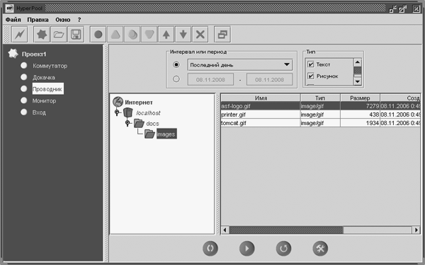Click the up arrow toolbar button
The width and height of the screenshot is (425, 265).
point(166,35)
